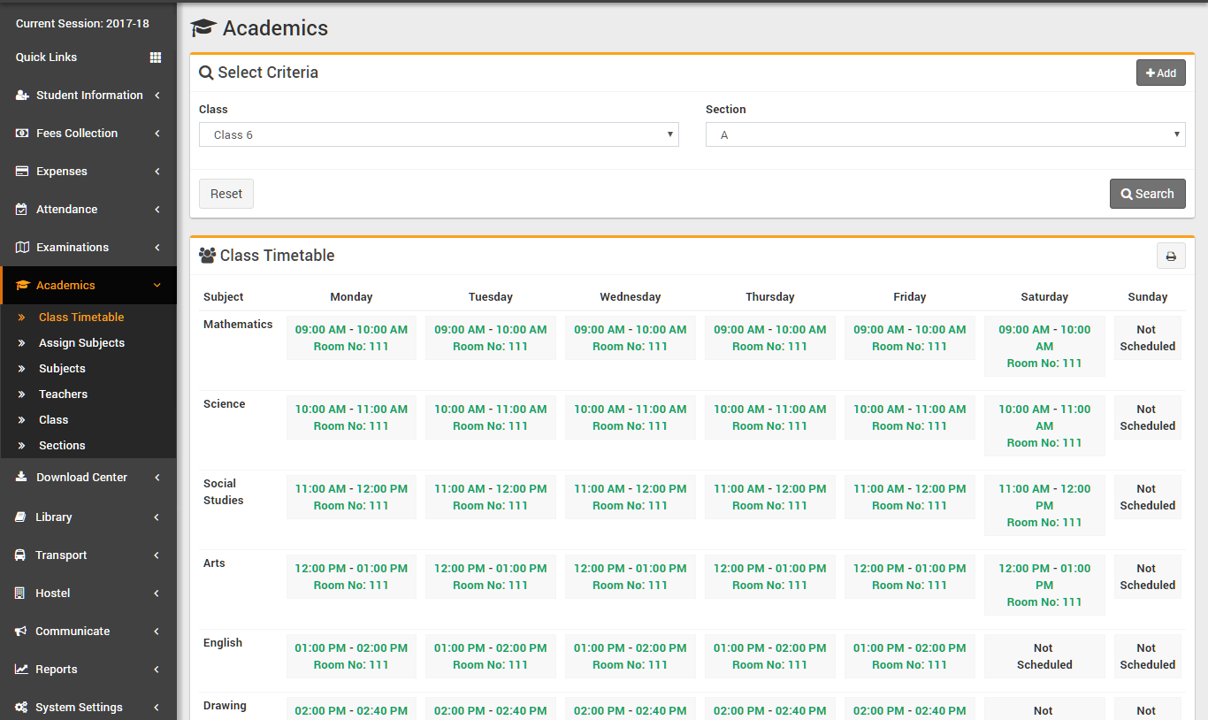Click the Attendance calendar-check icon
1208x720 pixels.
(x=22, y=210)
